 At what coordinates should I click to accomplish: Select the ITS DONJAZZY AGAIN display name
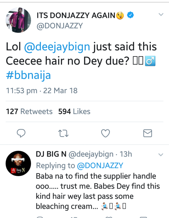[x=76, y=16]
